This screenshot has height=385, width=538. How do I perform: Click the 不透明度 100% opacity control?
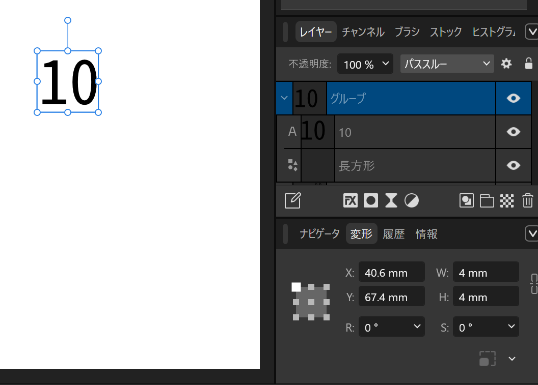(365, 64)
